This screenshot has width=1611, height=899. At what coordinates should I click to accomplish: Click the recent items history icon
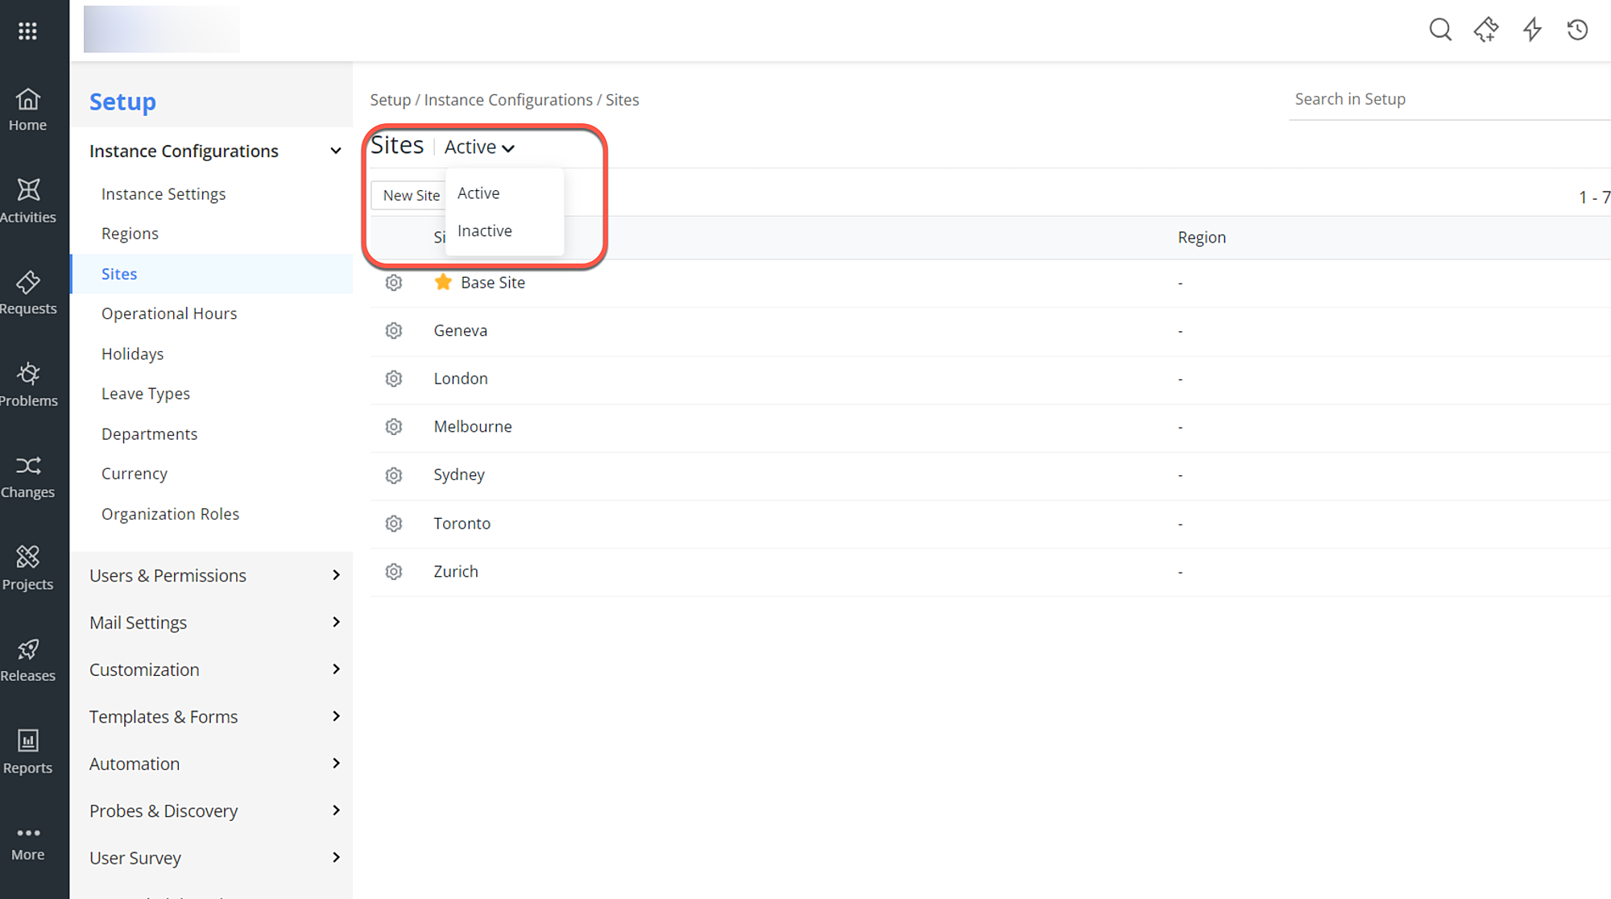pyautogui.click(x=1577, y=29)
